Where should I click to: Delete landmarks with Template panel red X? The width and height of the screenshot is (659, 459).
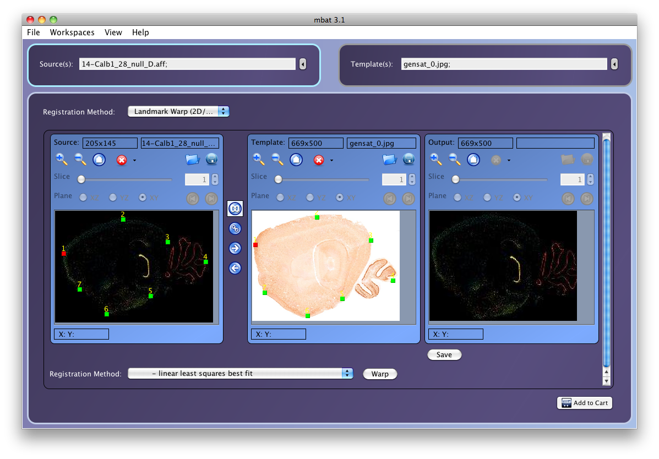coord(319,160)
